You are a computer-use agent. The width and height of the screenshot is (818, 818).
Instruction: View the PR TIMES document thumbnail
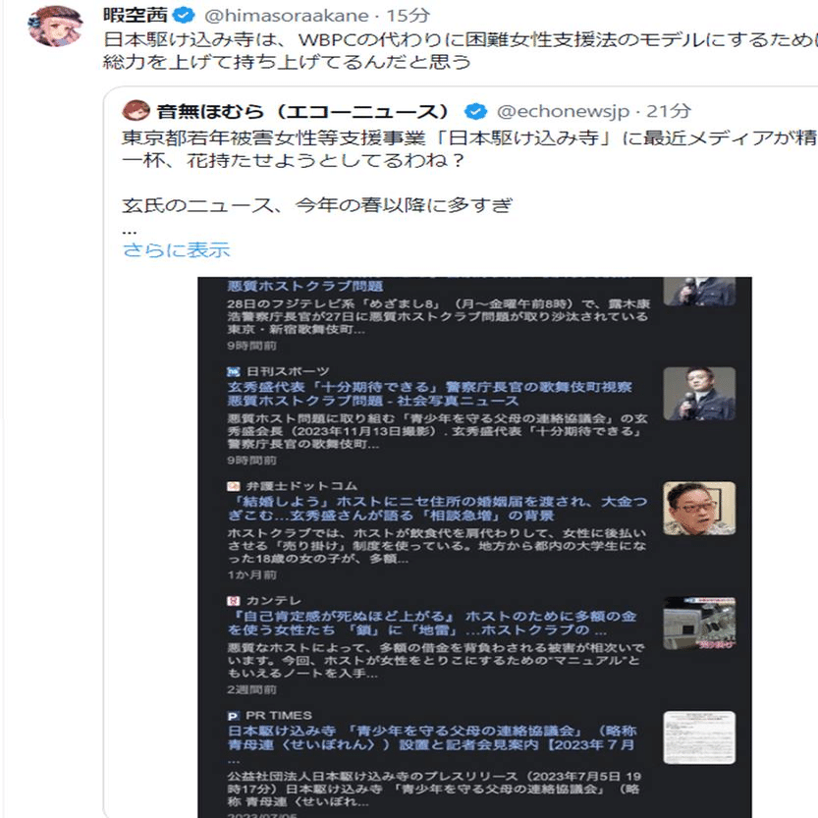(699, 737)
